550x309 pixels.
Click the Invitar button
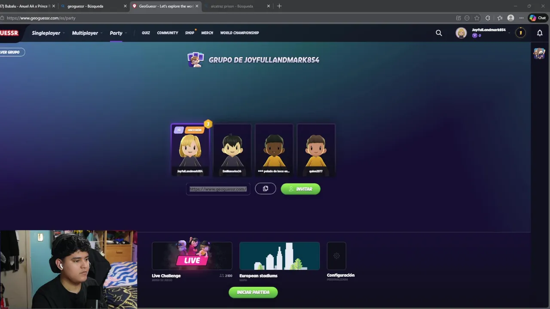[300, 189]
